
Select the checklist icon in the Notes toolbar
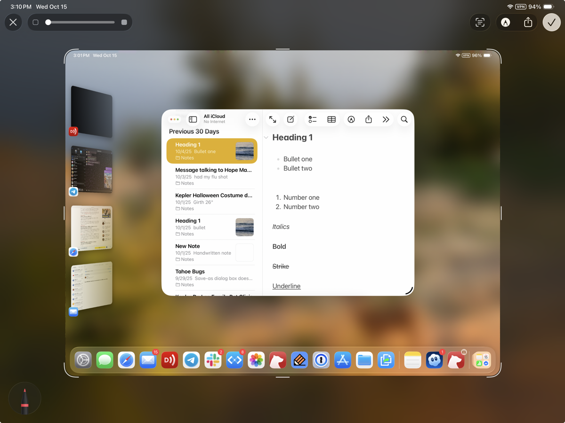click(312, 119)
